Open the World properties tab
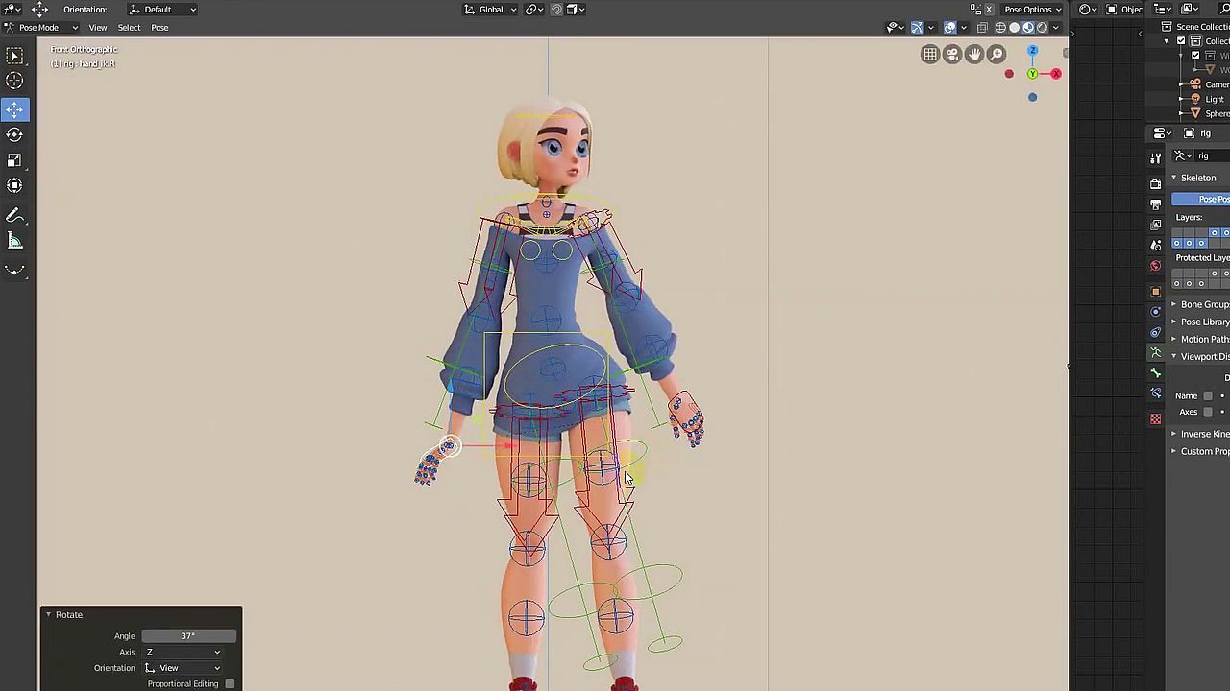Image resolution: width=1230 pixels, height=691 pixels. pos(1156,266)
